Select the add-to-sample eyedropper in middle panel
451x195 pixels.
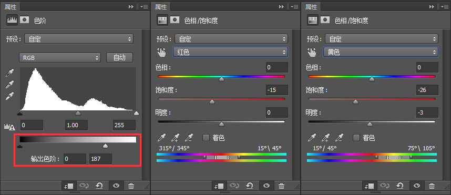click(175, 138)
